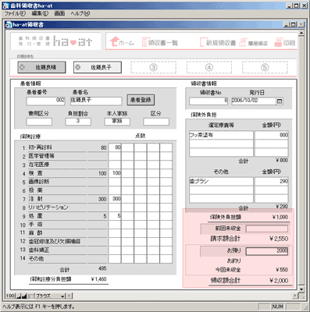The height and width of the screenshot is (312, 310).
Task: Click the horizontal scrollbar left arrow
Action: coord(69,296)
